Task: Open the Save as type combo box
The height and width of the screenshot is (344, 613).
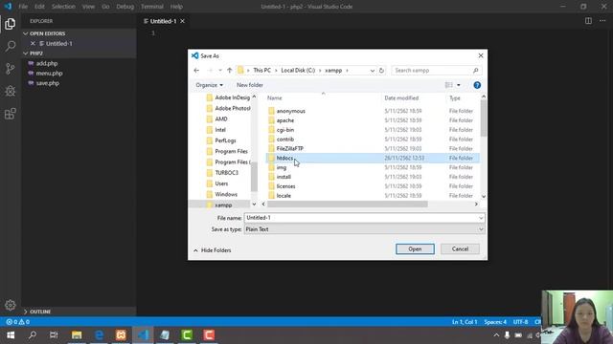Action: click(x=364, y=229)
